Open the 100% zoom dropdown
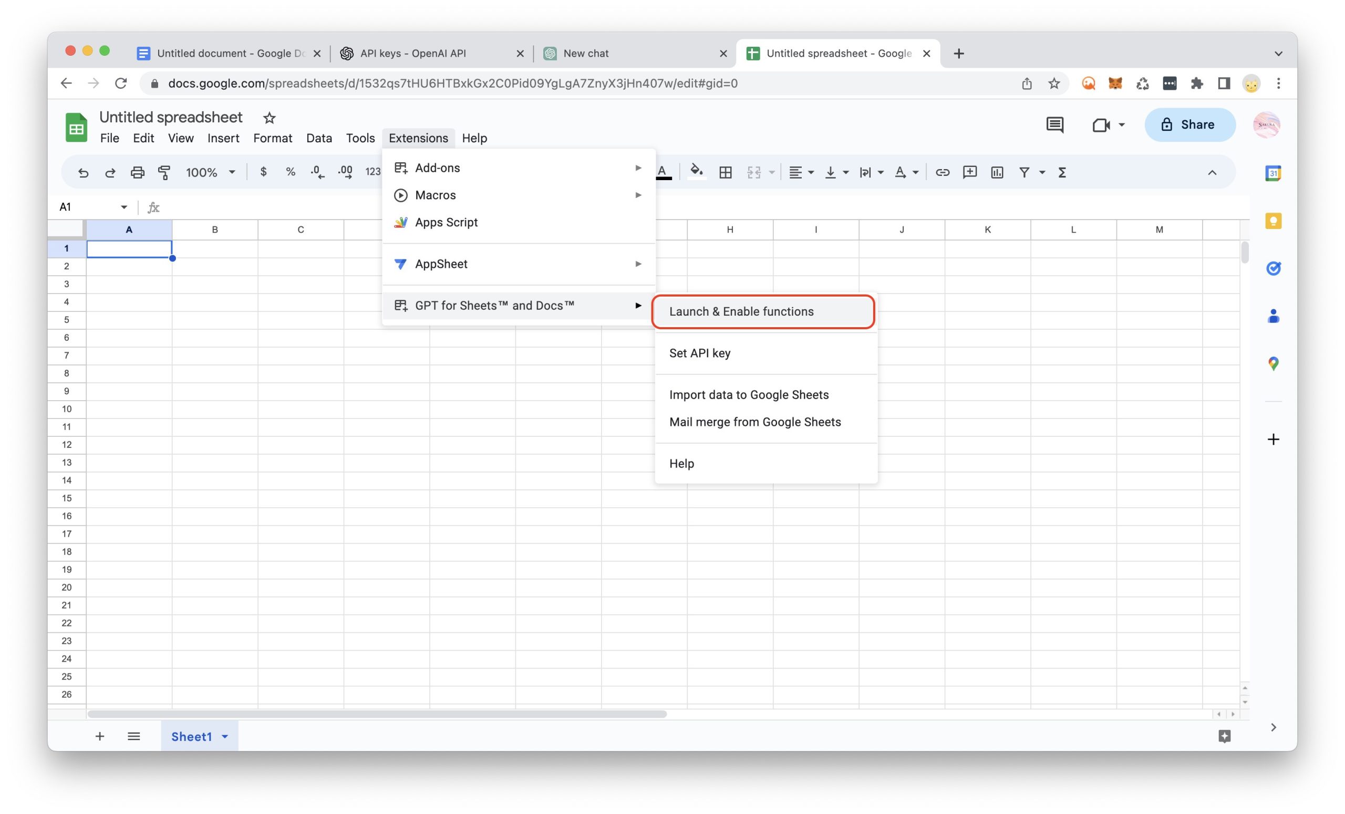1345x814 pixels. point(210,172)
